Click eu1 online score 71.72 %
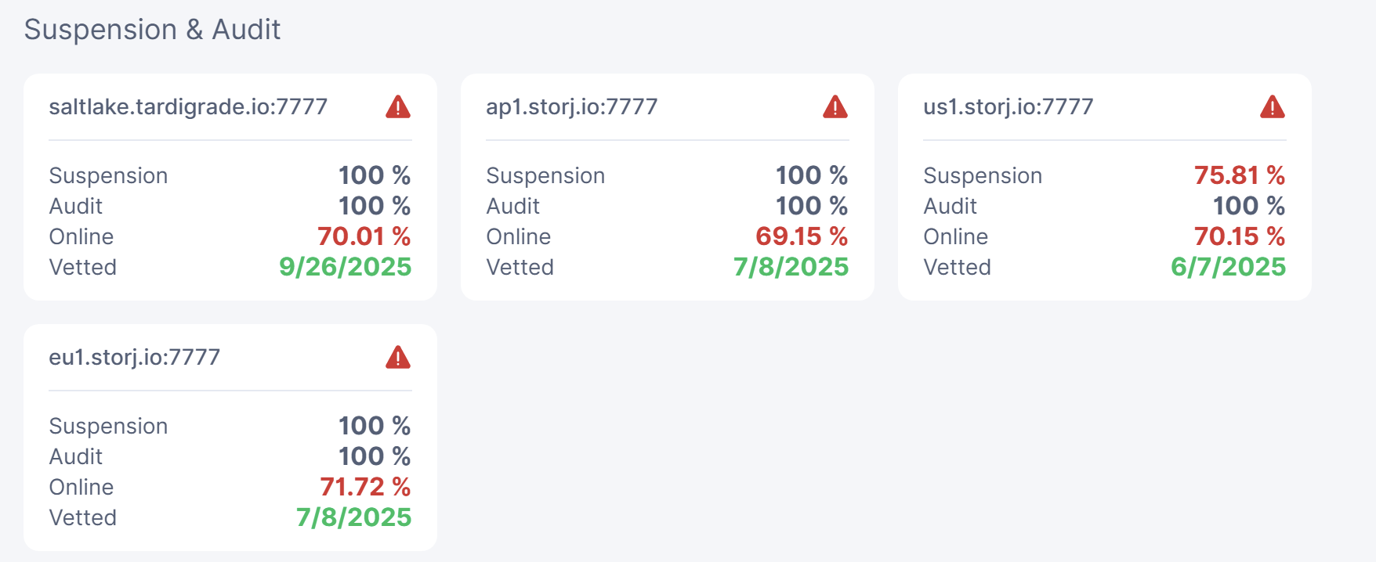 365,487
